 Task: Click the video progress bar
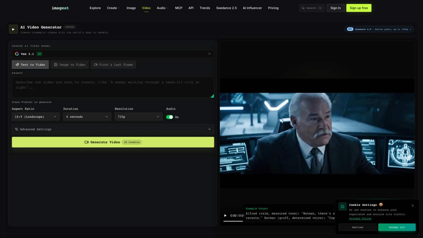point(233,221)
